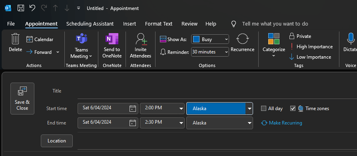357x156 pixels.
Task: Click into the Location text field
Action: coord(217,141)
